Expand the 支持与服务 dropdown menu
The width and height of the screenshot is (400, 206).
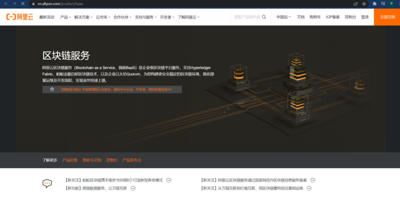(x=146, y=17)
